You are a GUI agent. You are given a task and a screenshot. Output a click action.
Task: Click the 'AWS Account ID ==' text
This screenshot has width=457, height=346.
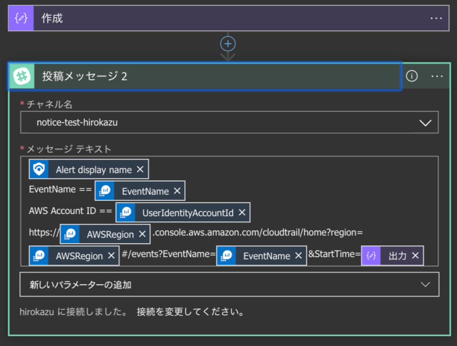point(70,211)
